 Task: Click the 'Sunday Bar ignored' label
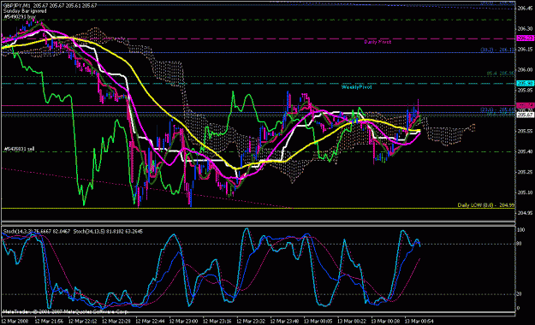[x=25, y=11]
